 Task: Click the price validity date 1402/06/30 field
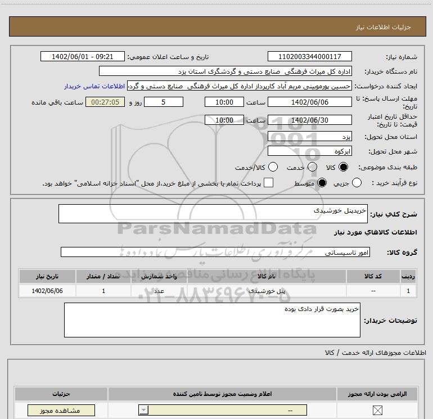[309, 120]
